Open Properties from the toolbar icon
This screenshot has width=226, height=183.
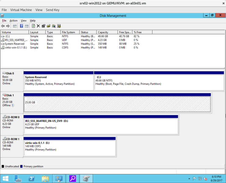tap(44, 26)
